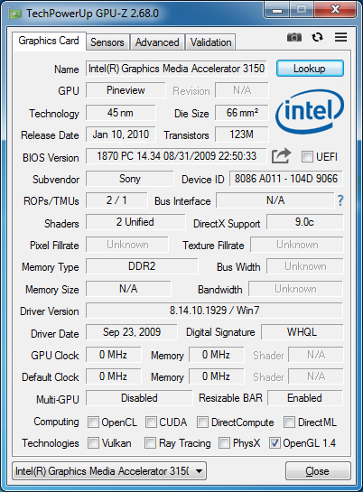
Task: Click the Die Size field 66 mm²
Action: pos(242,113)
